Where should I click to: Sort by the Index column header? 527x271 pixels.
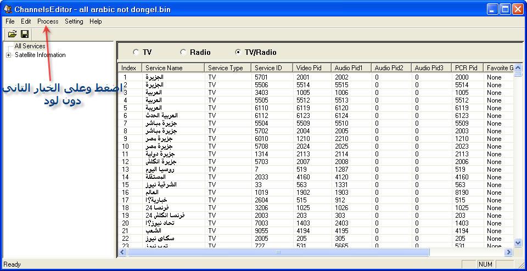click(x=130, y=68)
